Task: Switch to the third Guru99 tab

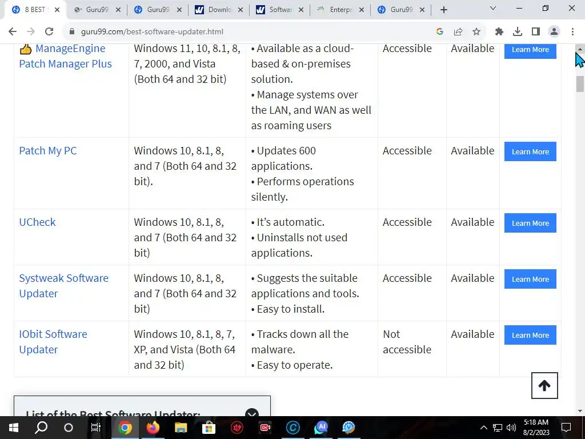Action: point(158,10)
